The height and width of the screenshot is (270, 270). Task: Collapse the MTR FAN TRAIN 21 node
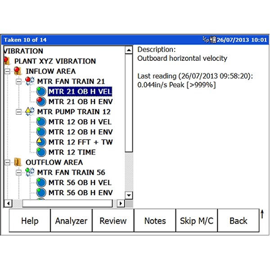(x=18, y=81)
